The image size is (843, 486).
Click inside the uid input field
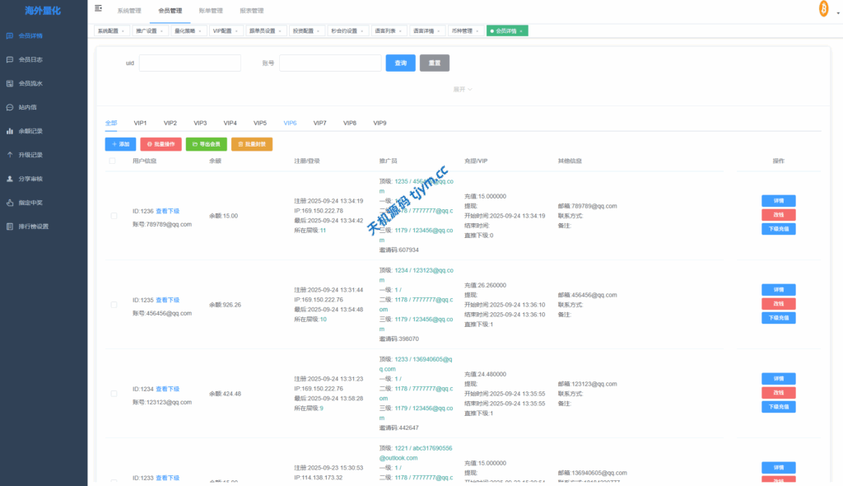tap(191, 62)
